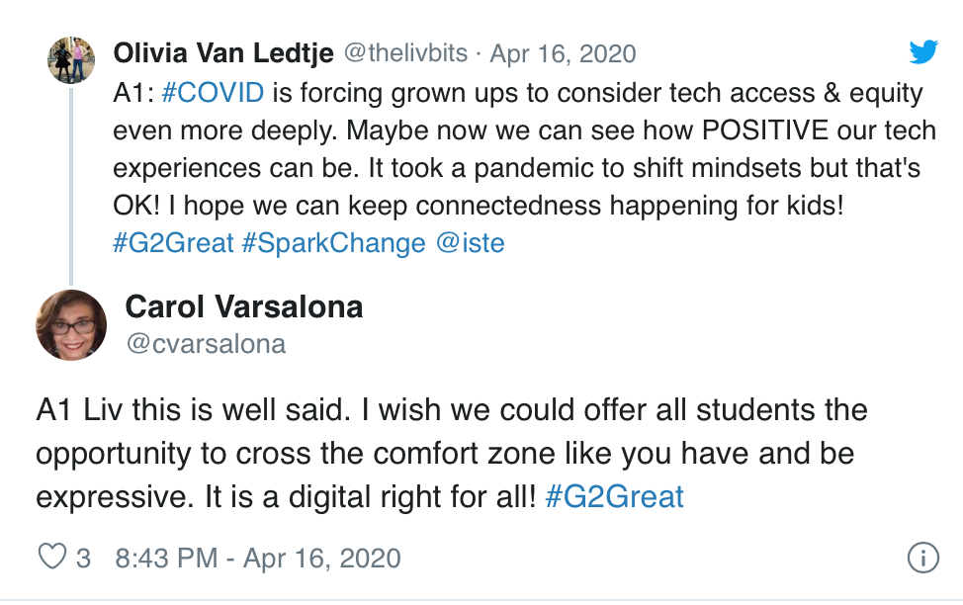Click the name Carol Varsalona
Image resolution: width=963 pixels, height=605 pixels.
tap(244, 307)
